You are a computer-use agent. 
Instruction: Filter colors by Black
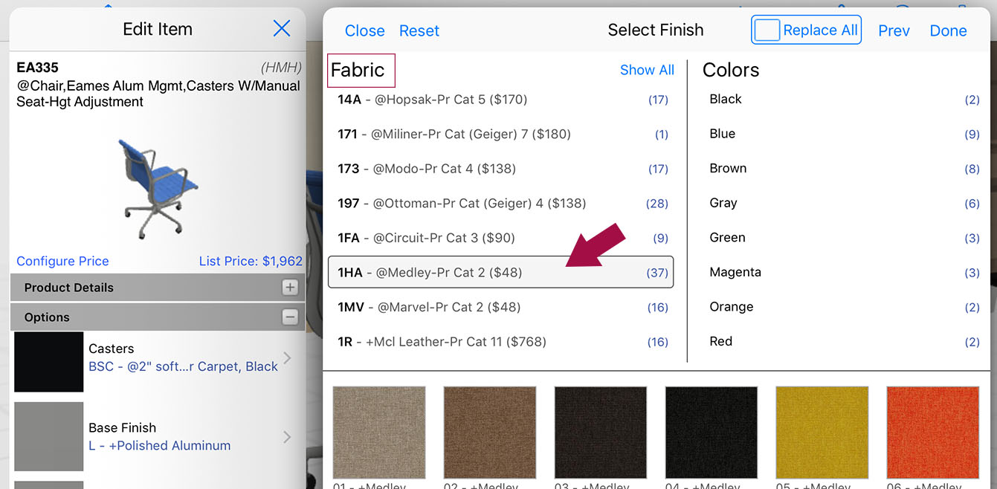[844, 100]
